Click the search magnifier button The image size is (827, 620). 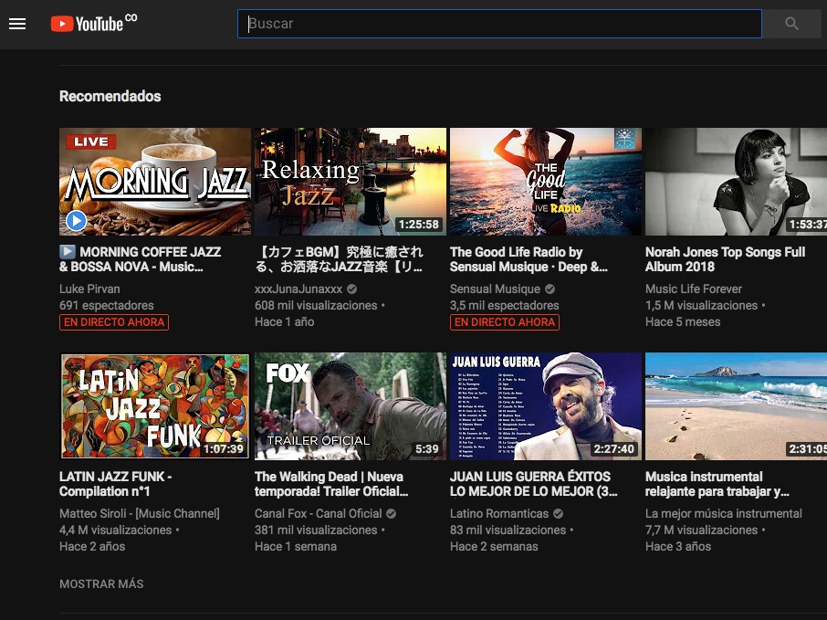point(791,24)
